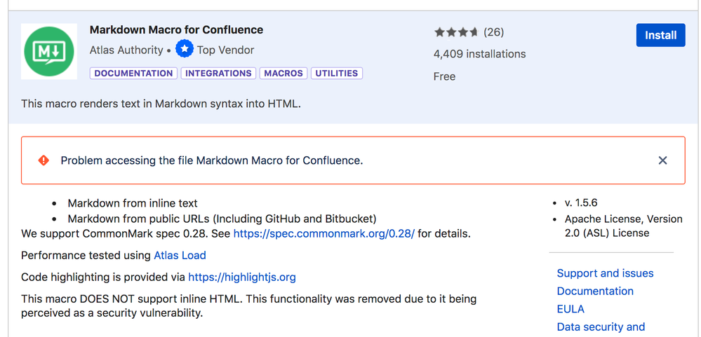This screenshot has height=337, width=701.
Task: Open the Support and issues link
Action: point(605,273)
